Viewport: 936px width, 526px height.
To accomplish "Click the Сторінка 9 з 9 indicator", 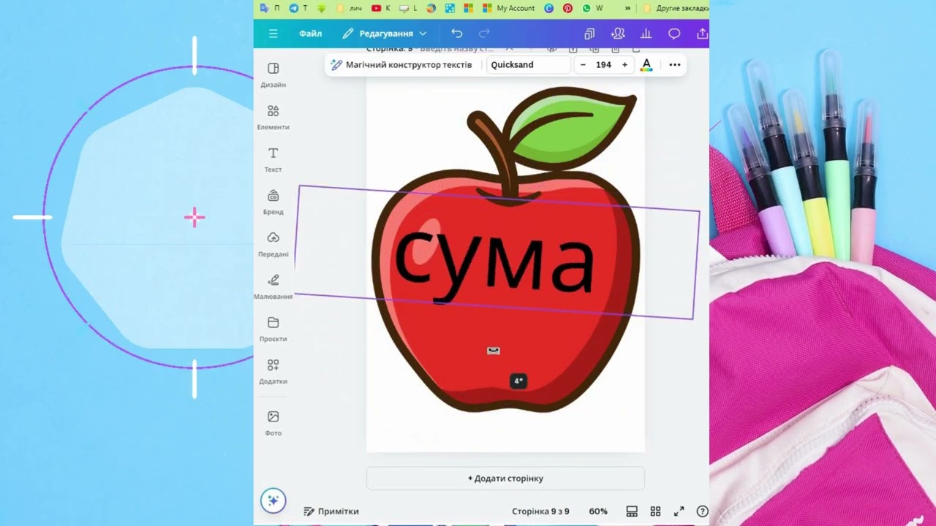I will point(540,511).
